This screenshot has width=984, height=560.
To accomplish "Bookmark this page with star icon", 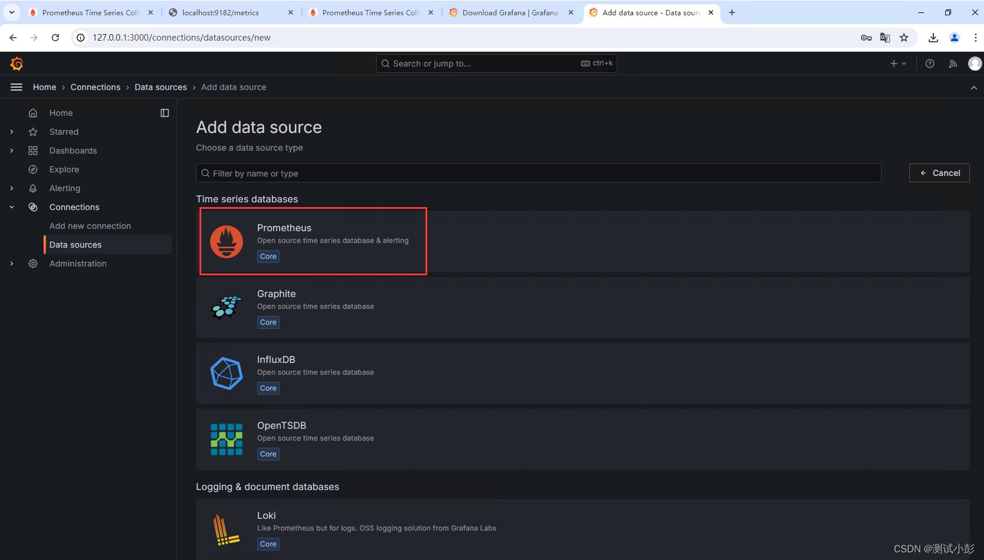I will pyautogui.click(x=904, y=38).
